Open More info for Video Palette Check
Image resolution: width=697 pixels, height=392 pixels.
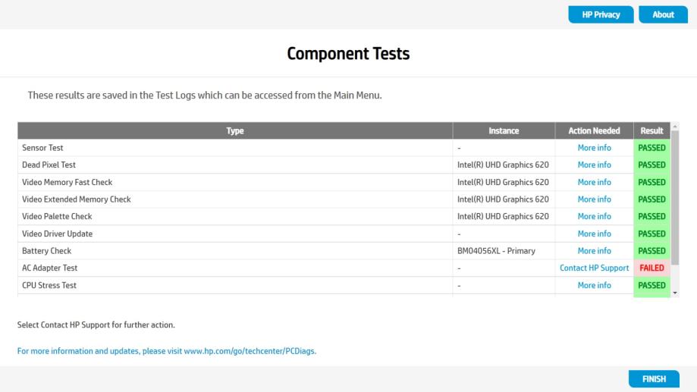(594, 216)
